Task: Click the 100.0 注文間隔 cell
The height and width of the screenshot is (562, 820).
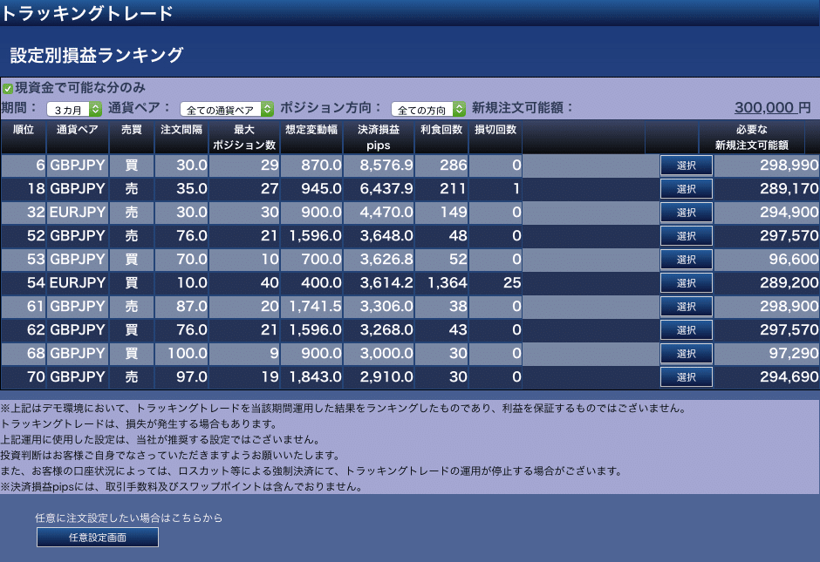Action: pyautogui.click(x=181, y=354)
